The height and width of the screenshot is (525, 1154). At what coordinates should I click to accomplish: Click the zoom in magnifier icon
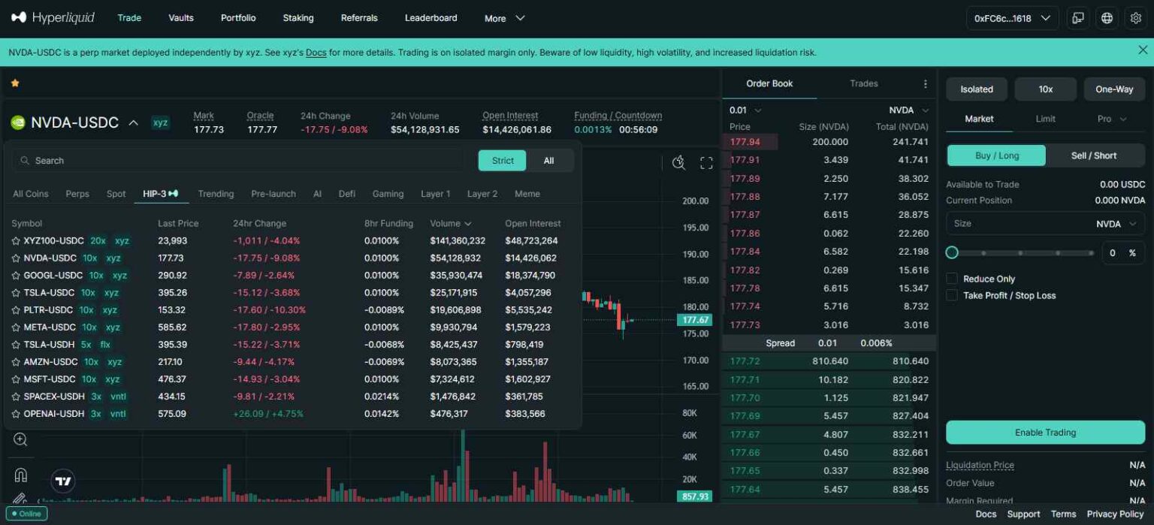pos(20,440)
